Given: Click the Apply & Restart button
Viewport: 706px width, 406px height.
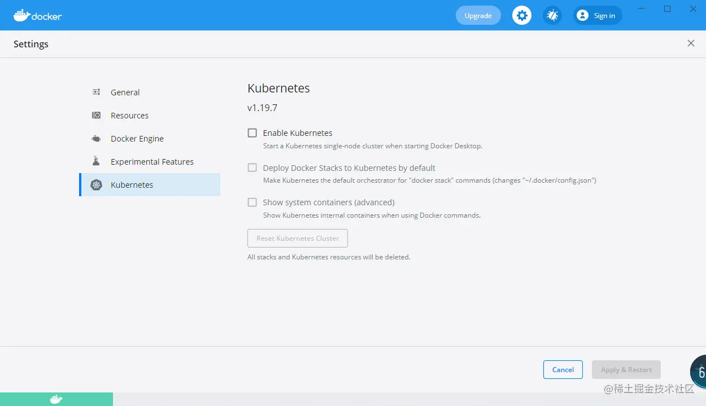Looking at the screenshot, I should coord(626,369).
